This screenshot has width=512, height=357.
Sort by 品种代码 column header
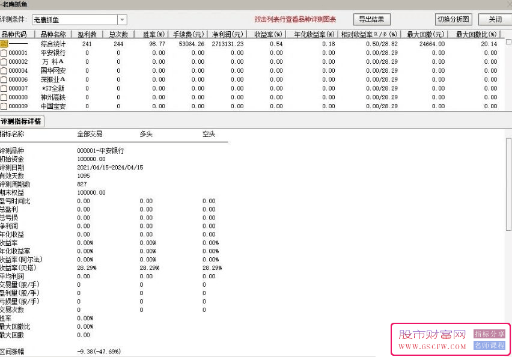(x=17, y=34)
